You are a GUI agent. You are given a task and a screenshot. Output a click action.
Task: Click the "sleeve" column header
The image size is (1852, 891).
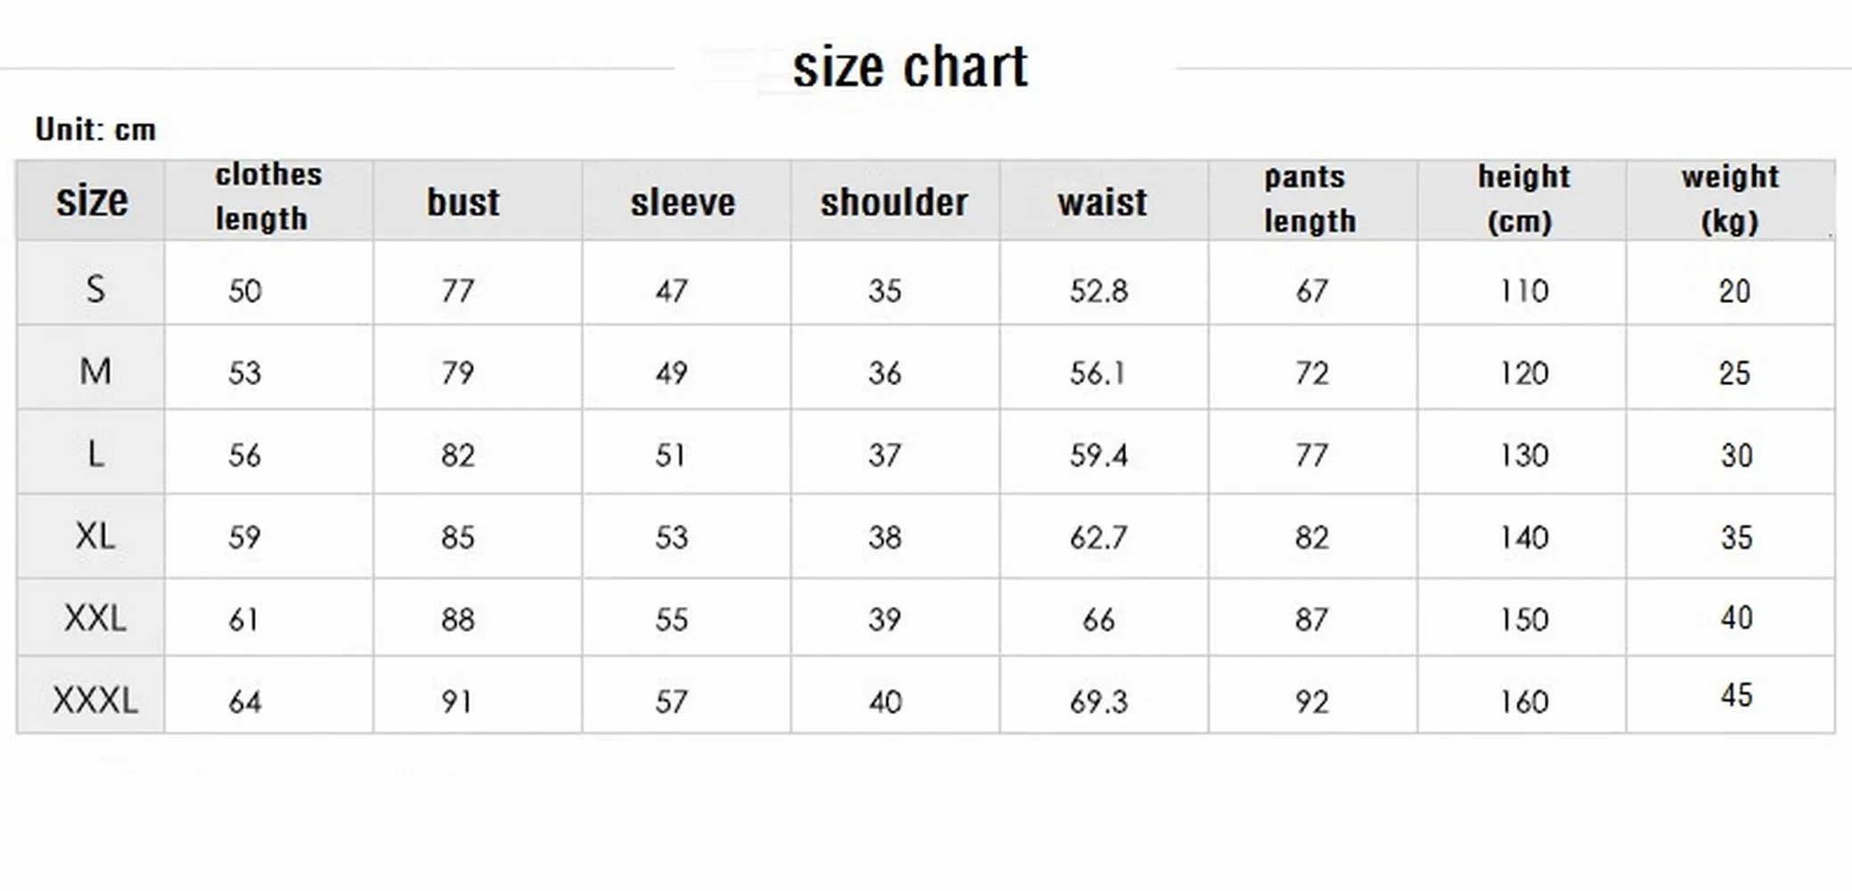pyautogui.click(x=683, y=202)
